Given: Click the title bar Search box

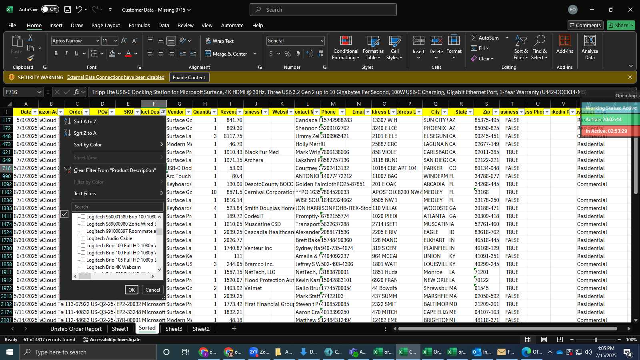Looking at the screenshot, I should [323, 10].
